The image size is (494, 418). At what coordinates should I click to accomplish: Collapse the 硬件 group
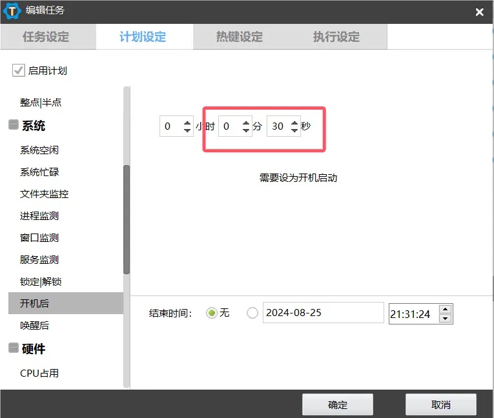[x=13, y=348]
